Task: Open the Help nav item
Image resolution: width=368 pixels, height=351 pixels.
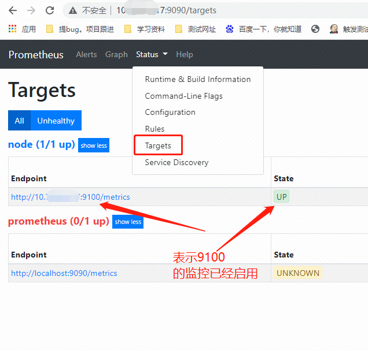Action: click(x=185, y=55)
